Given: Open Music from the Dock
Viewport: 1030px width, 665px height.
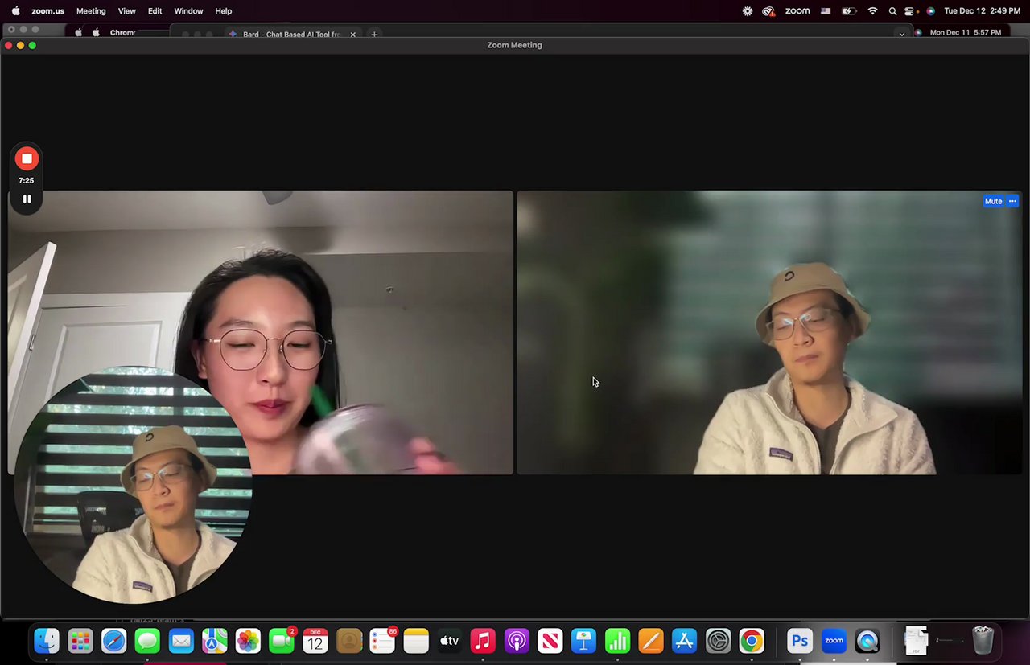Looking at the screenshot, I should click(x=483, y=641).
